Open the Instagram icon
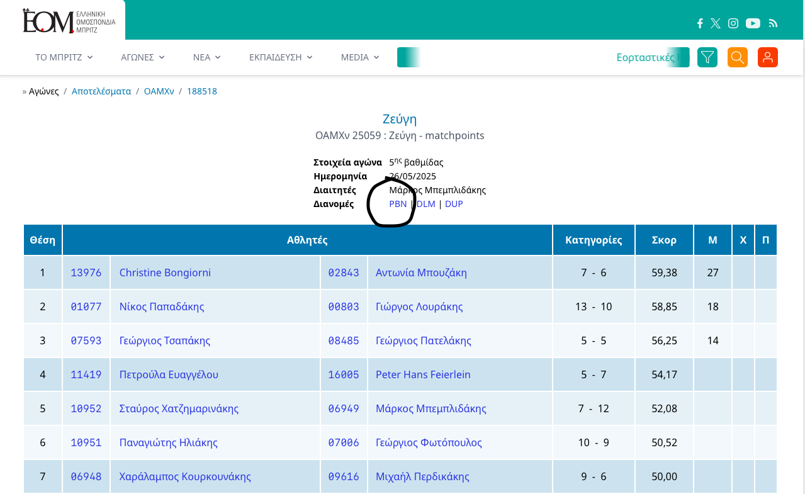Screen dimensions: 805x494 point(733,23)
